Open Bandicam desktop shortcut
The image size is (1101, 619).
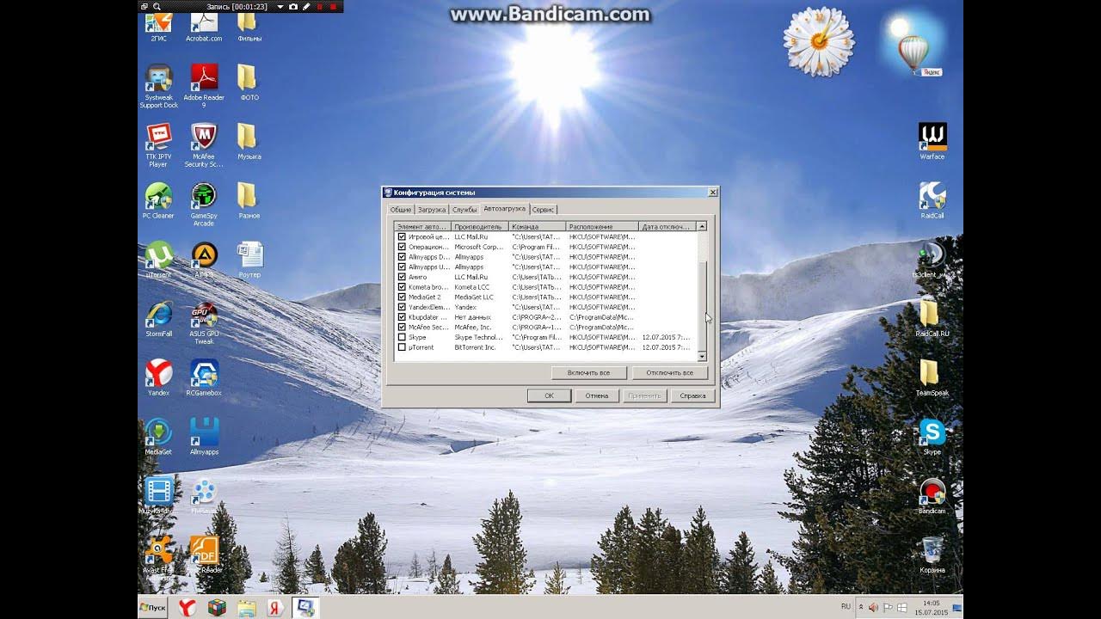click(x=932, y=495)
